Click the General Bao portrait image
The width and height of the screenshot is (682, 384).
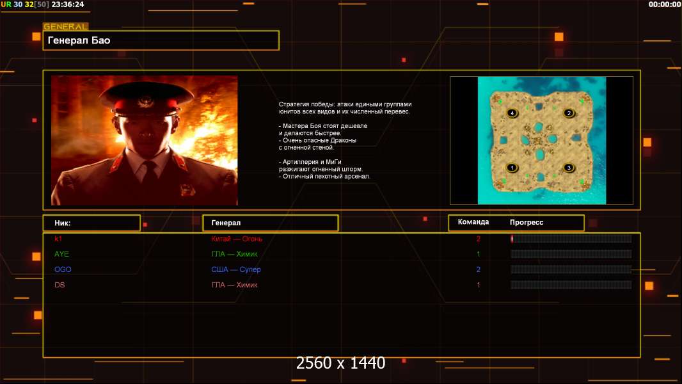145,140
